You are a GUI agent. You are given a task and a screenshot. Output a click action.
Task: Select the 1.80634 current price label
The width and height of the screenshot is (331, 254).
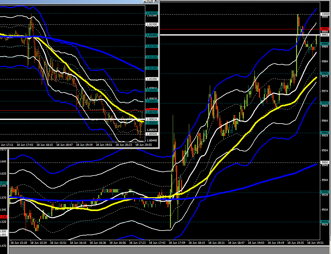[x=152, y=119]
